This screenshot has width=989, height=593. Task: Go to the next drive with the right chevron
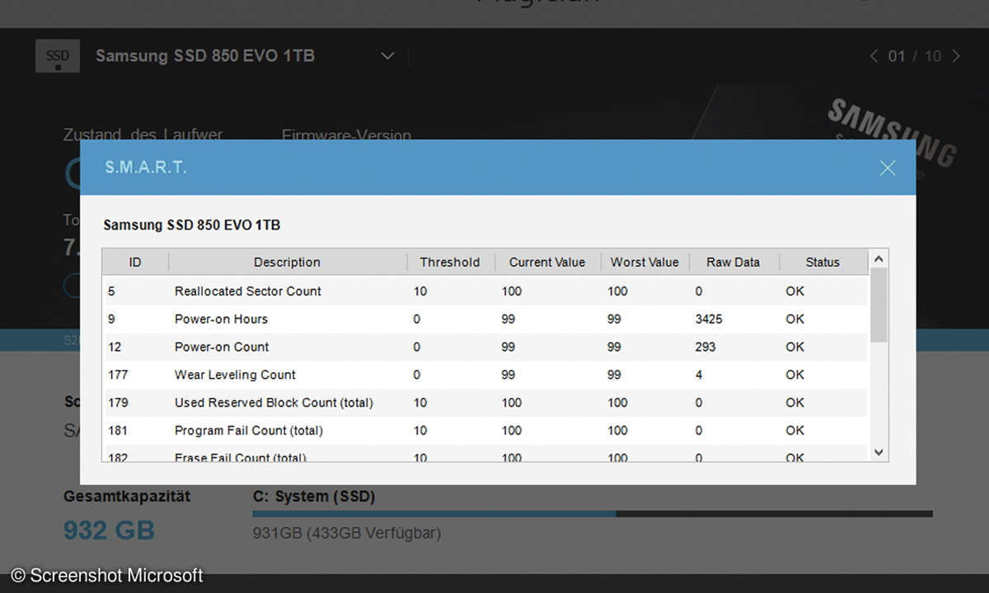pyautogui.click(x=956, y=56)
